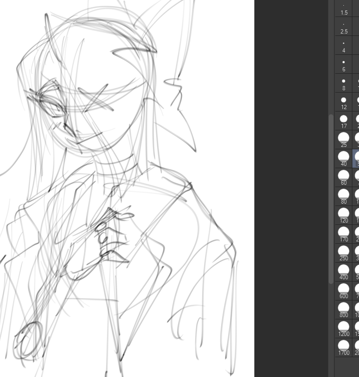The image size is (359, 377).
Task: Select the 1200 brush size preset
Action: coord(343,328)
